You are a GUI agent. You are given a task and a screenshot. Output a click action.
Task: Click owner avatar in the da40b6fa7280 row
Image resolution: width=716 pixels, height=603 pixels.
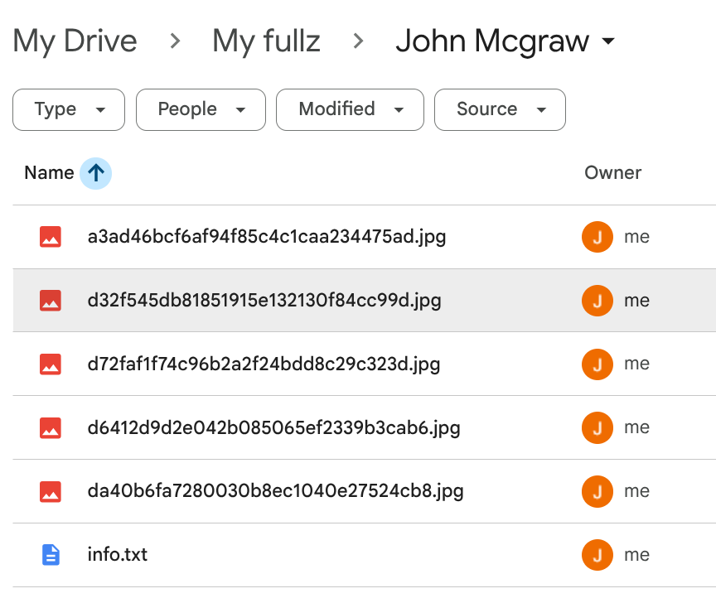(x=597, y=492)
